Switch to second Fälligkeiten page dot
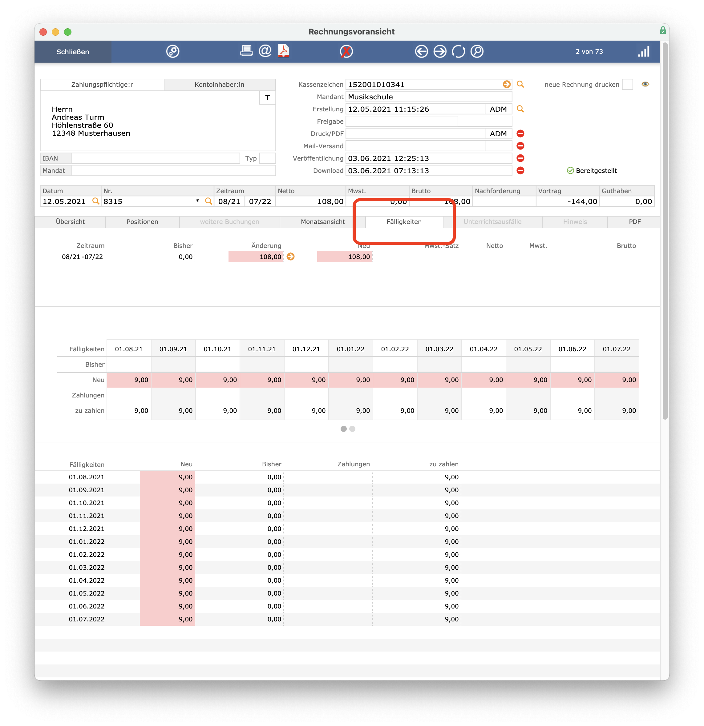 tap(353, 429)
